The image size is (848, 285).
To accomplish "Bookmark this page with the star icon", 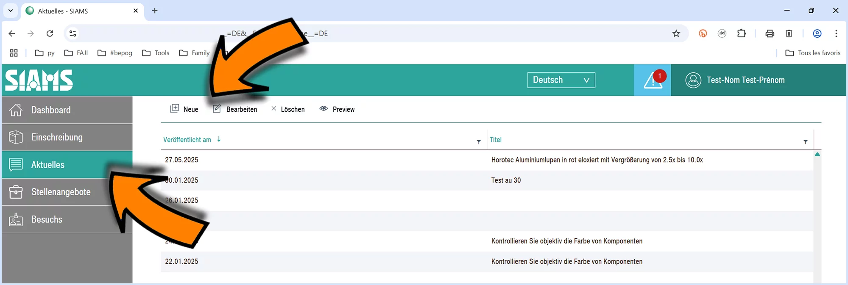I will [676, 33].
